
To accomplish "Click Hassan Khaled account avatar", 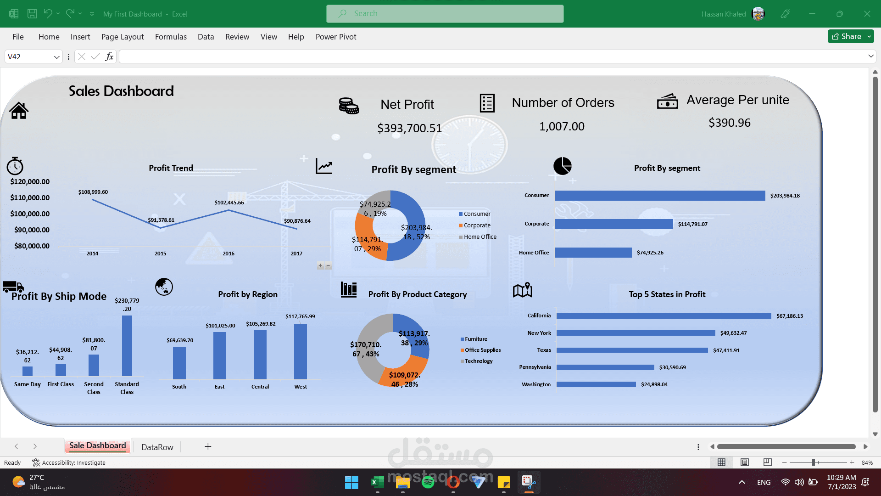I will (758, 14).
